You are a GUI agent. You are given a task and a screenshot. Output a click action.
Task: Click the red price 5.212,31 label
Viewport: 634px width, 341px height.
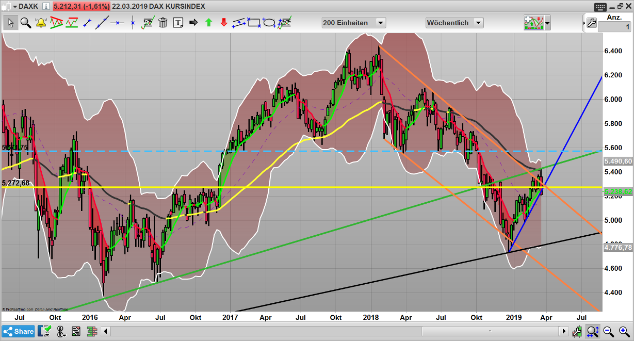(82, 7)
